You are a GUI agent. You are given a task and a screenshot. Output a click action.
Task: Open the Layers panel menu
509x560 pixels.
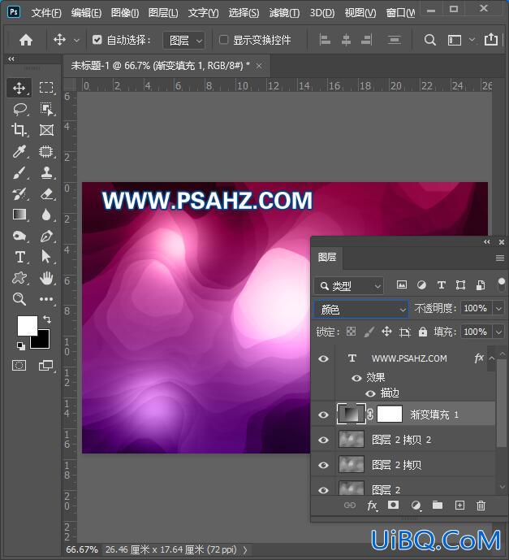500,258
